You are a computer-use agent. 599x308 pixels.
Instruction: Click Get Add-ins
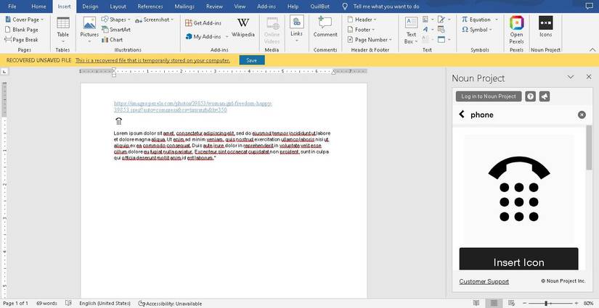tap(203, 23)
